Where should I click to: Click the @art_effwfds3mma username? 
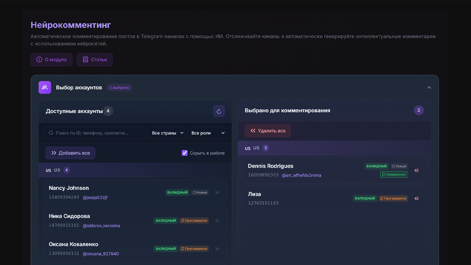point(301,176)
